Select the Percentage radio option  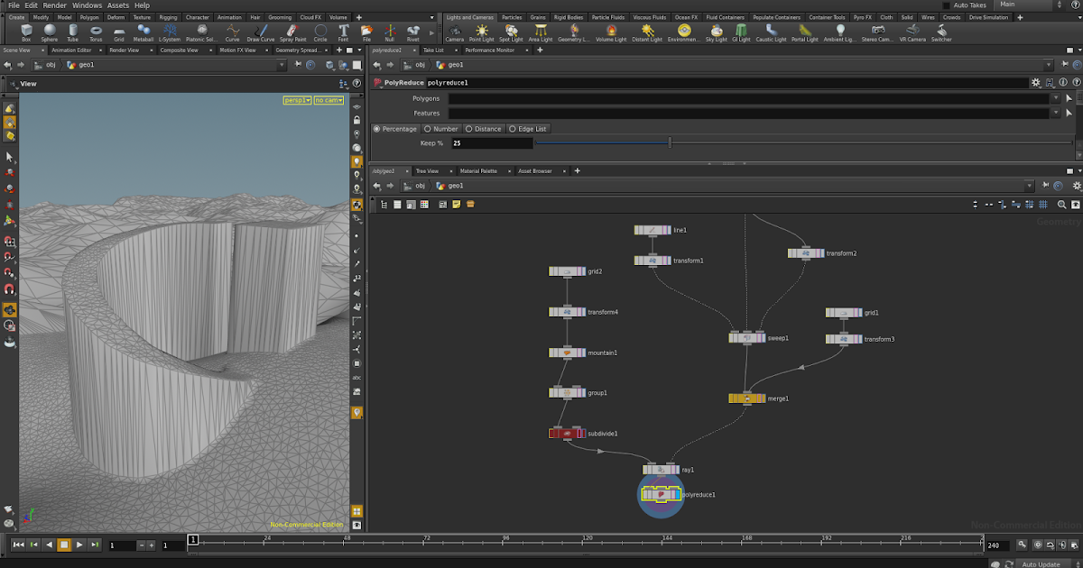(395, 129)
